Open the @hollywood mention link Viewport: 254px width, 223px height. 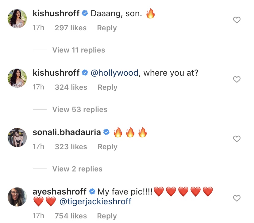pos(114,73)
